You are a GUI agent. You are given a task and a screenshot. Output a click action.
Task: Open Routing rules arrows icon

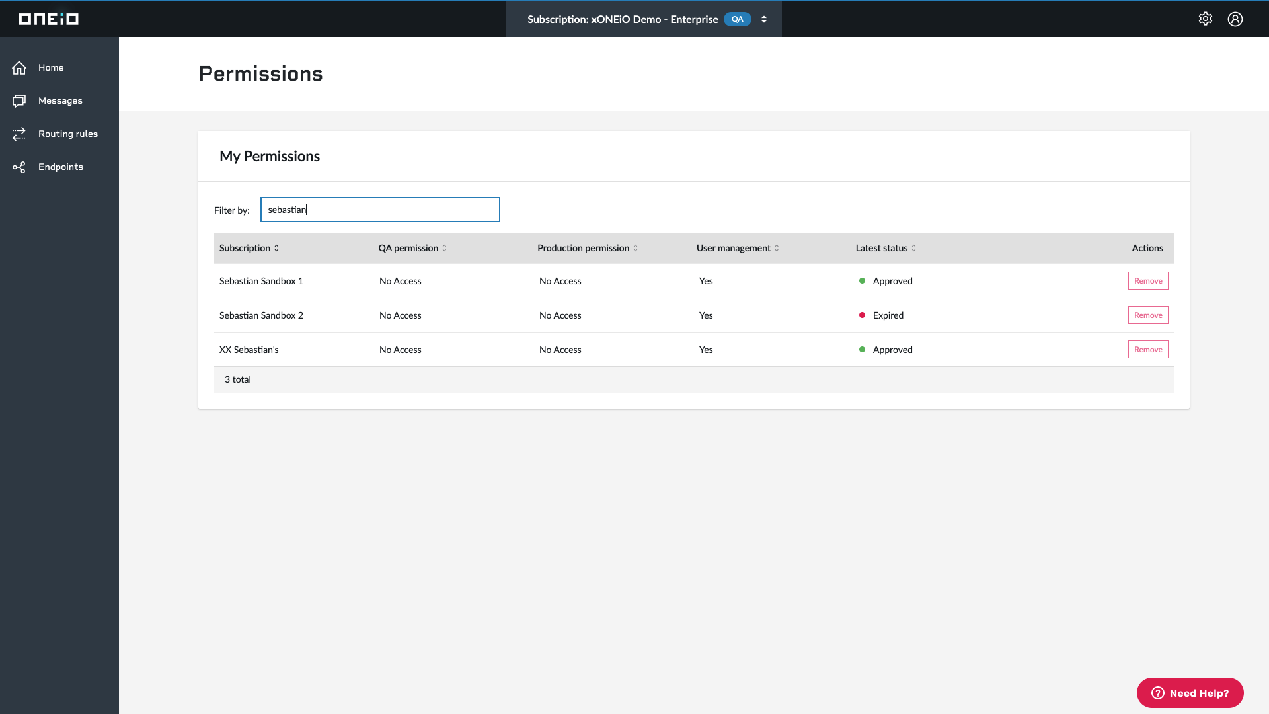[19, 134]
